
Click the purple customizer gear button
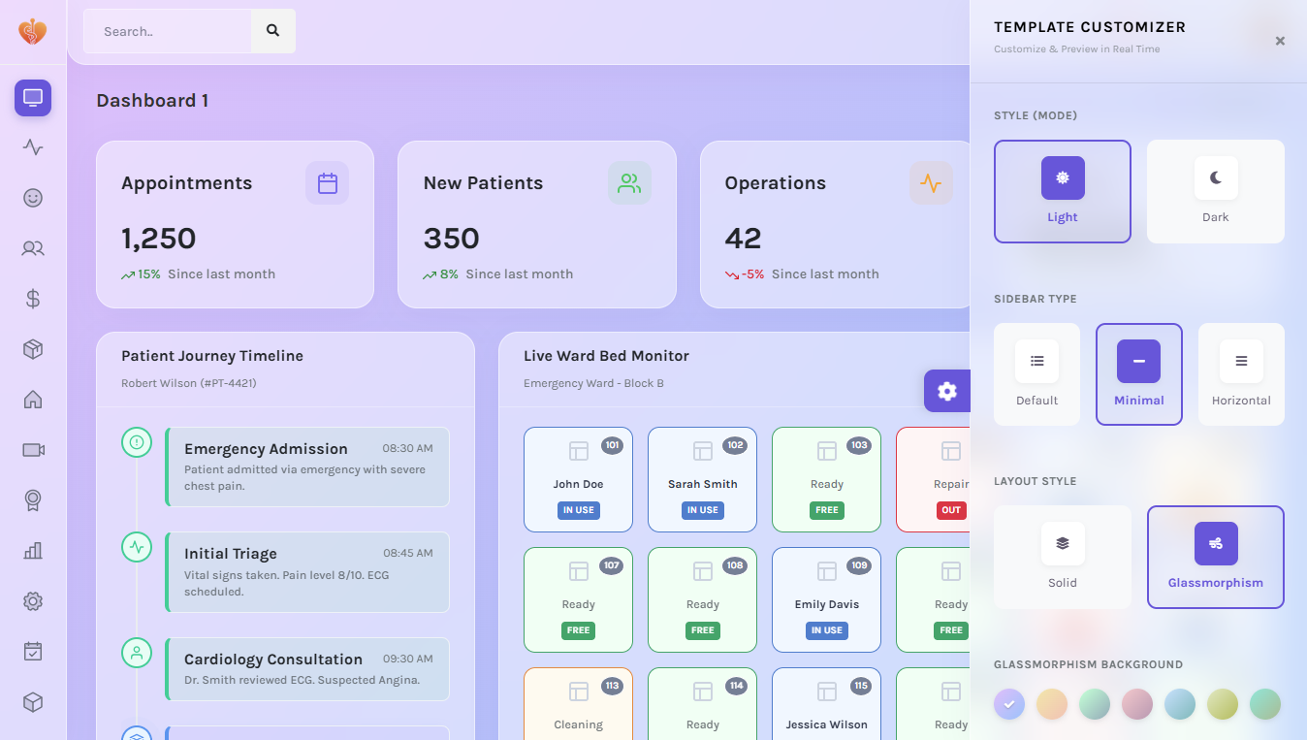947,391
